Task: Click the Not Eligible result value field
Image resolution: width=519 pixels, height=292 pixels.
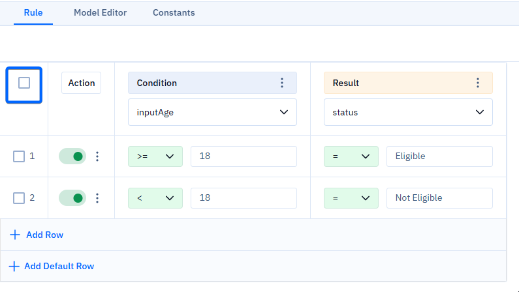Action: [439, 198]
